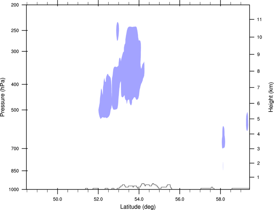
Task: Click the 3 km height label
Action: [259, 149]
